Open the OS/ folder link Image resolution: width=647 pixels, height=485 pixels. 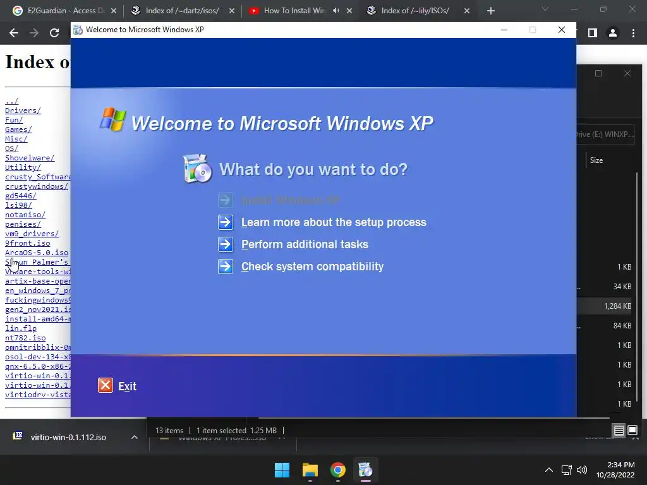click(x=11, y=148)
